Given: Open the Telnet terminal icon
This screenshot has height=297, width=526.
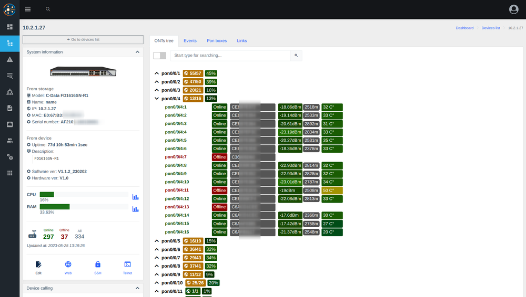Looking at the screenshot, I should (127, 265).
